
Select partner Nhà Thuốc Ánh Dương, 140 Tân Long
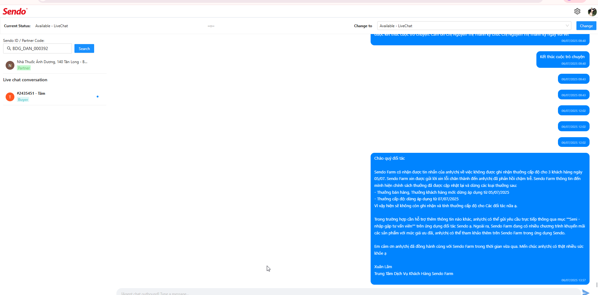pos(55,65)
